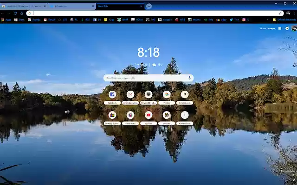Click the Add shortcut plus tile

pyautogui.click(x=185, y=118)
